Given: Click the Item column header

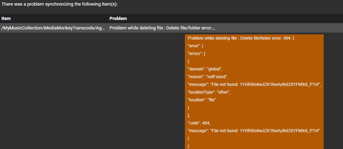Looking at the screenshot, I should pyautogui.click(x=6, y=18).
